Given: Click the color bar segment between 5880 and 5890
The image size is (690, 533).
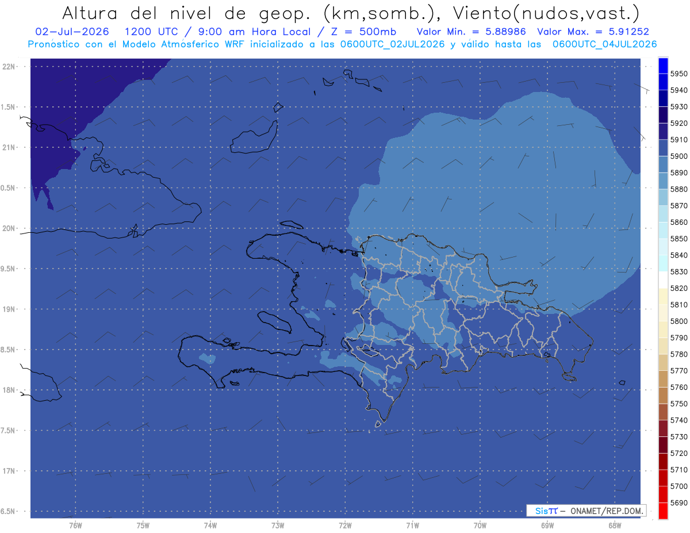Looking at the screenshot, I should [x=663, y=181].
